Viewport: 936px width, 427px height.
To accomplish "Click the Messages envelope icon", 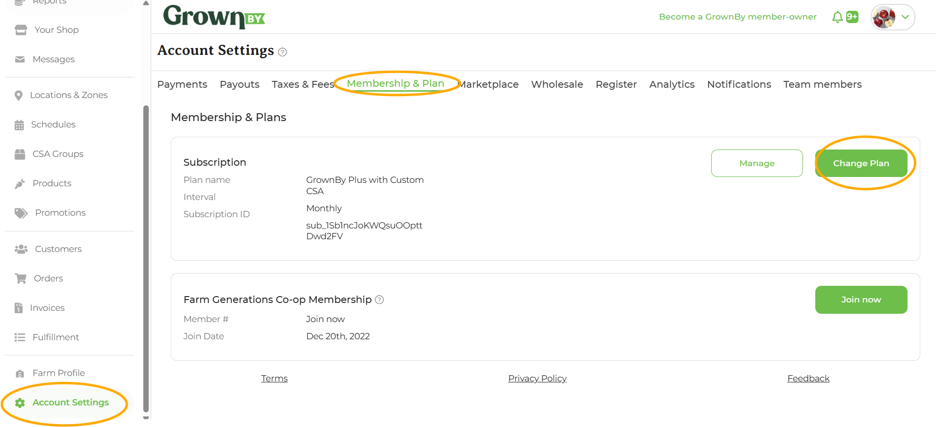I will (x=20, y=59).
